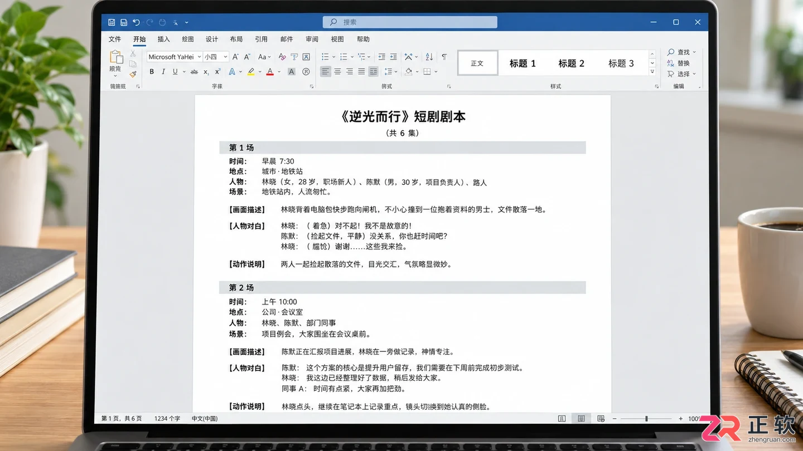
Task: Toggle center text alignment
Action: pyautogui.click(x=337, y=72)
